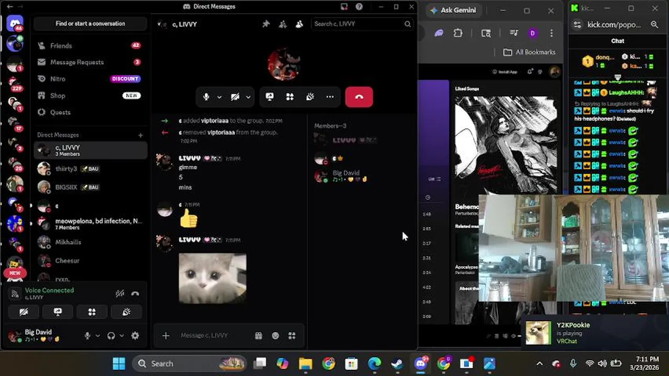
Task: Expand microphone options arrow in call controls
Action: click(x=219, y=97)
